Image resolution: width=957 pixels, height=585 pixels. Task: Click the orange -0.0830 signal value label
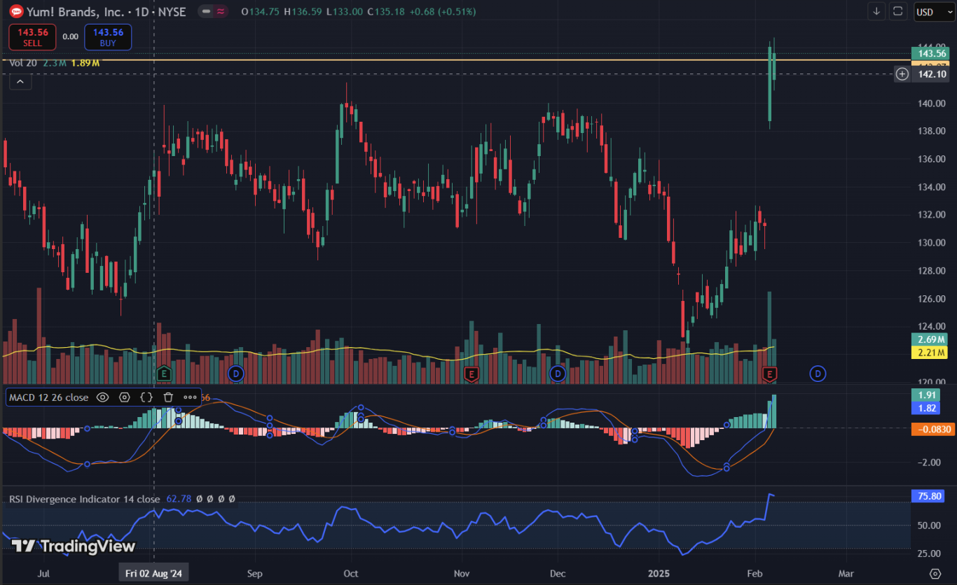pos(932,430)
